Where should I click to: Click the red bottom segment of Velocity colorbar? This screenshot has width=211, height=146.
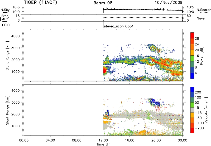pos(192,130)
